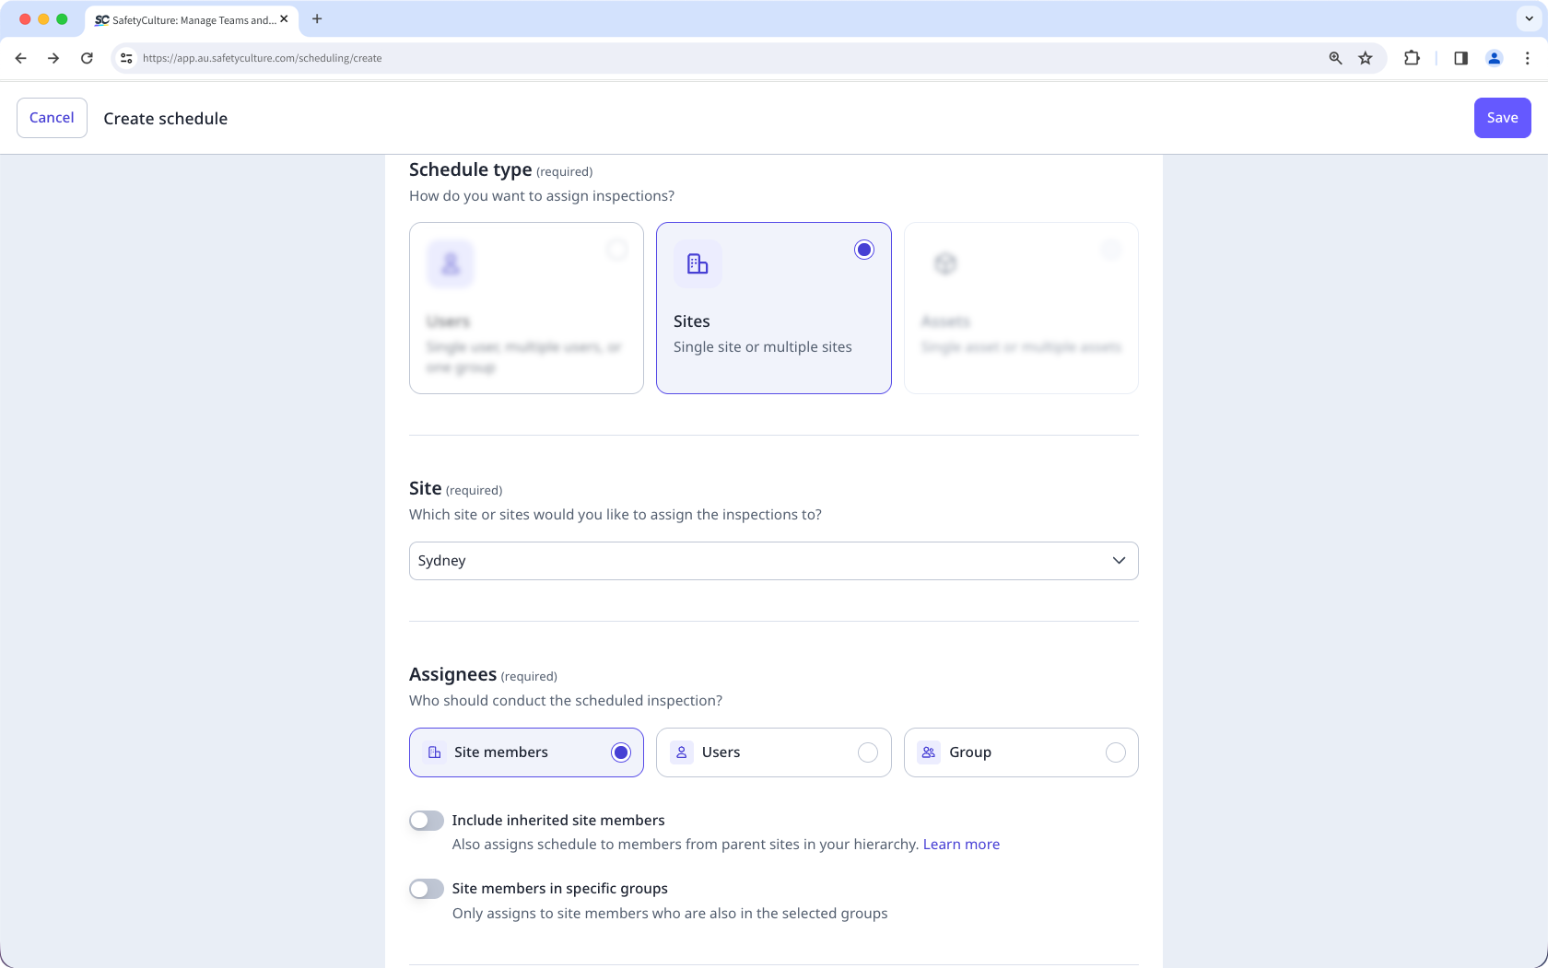The height and width of the screenshot is (968, 1548).
Task: Click the Group people icon
Action: 929,752
